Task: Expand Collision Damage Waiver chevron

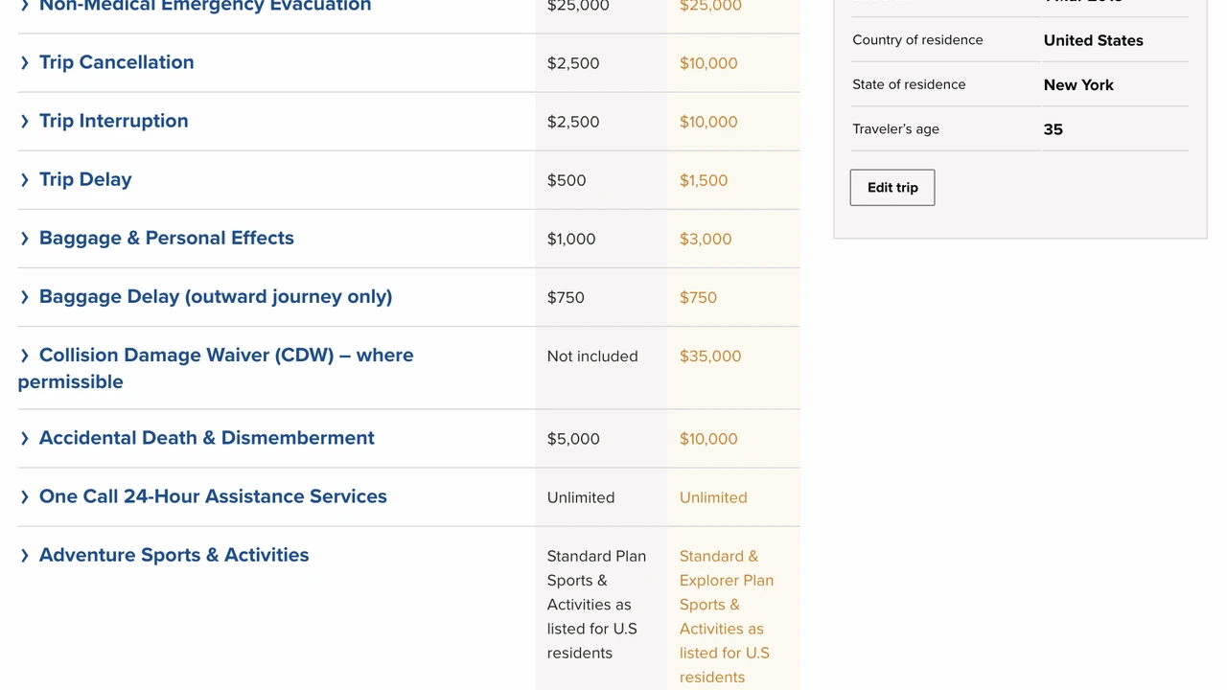Action: click(x=25, y=356)
